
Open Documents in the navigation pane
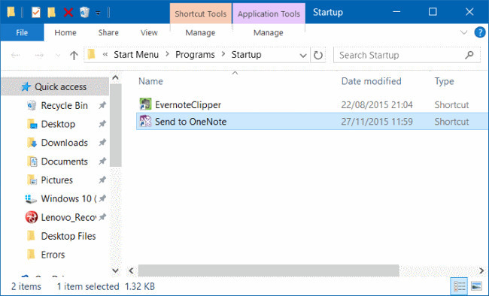pos(64,162)
